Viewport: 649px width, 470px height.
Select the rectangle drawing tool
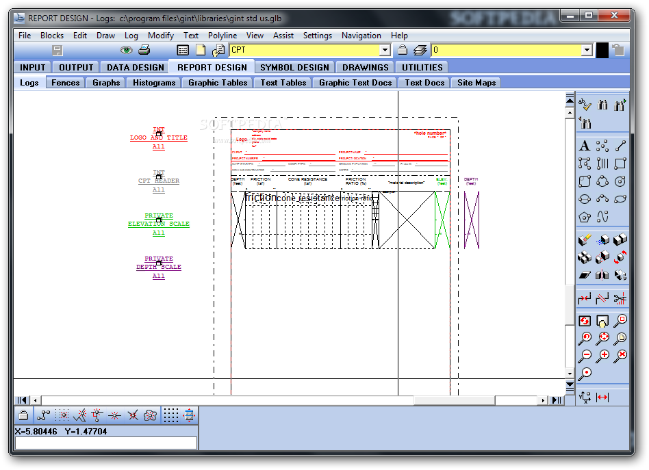(x=620, y=164)
